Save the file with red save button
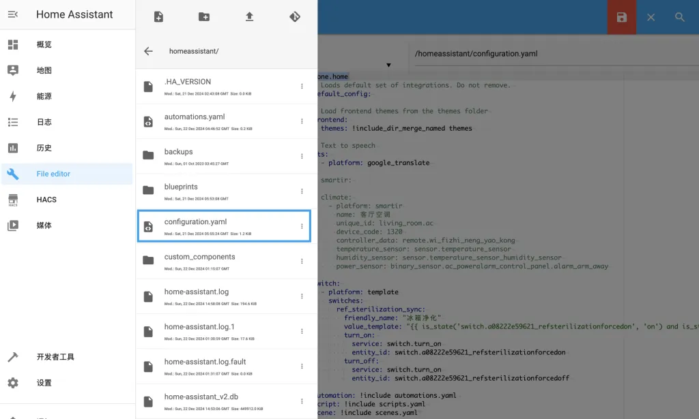699x419 pixels. click(622, 17)
